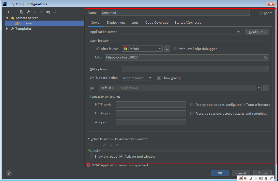The height and width of the screenshot is (181, 278).
Task: Enable with JavaScript debugger checkbox
Action: click(x=176, y=49)
